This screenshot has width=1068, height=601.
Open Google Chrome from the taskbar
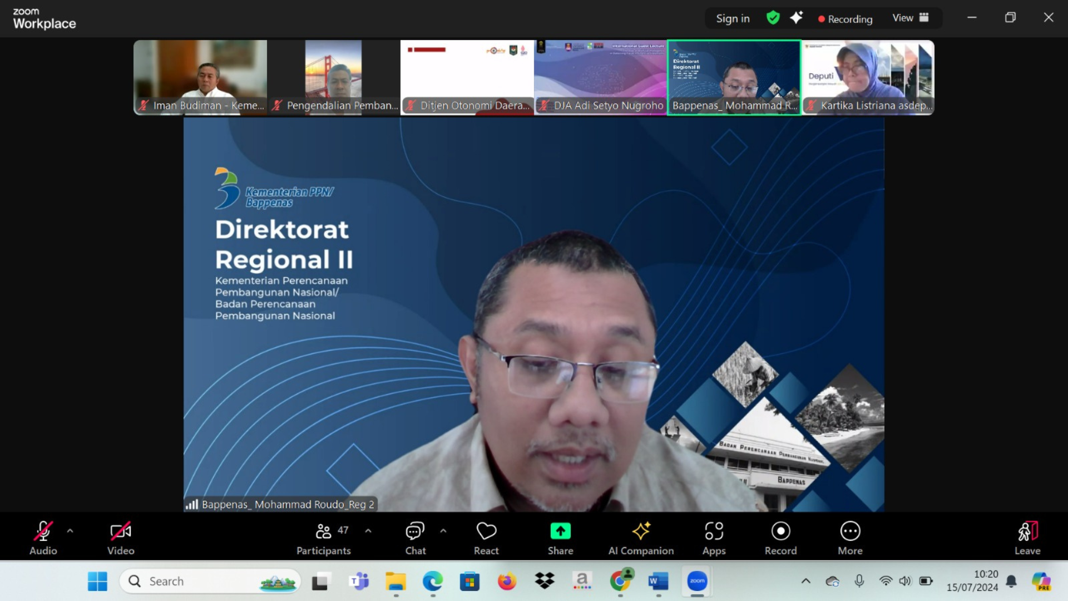pyautogui.click(x=620, y=582)
